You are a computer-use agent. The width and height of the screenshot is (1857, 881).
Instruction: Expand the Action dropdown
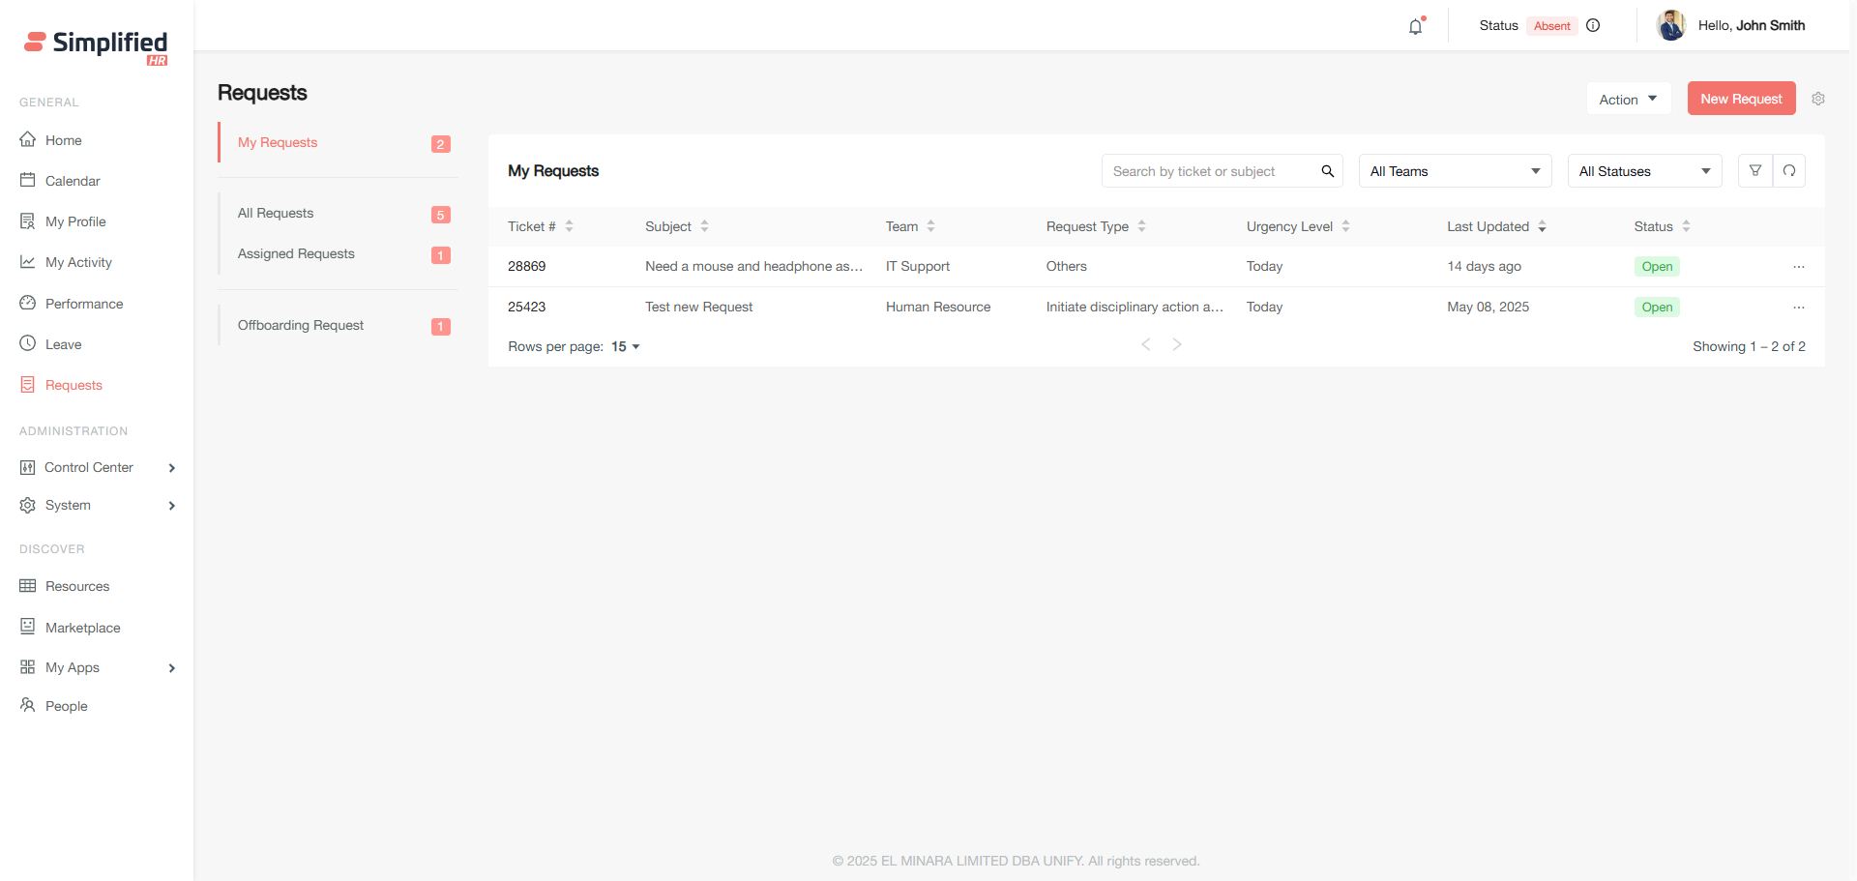point(1628,99)
